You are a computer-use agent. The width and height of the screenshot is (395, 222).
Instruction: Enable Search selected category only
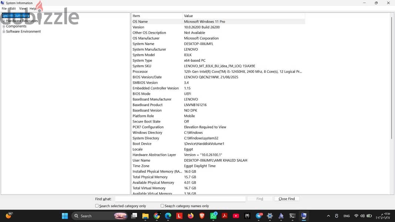97,206
